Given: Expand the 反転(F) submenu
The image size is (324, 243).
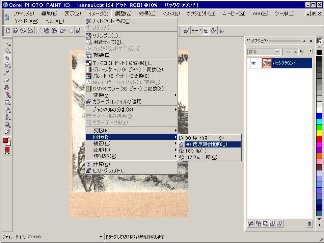Looking at the screenshot, I should pos(131,131).
